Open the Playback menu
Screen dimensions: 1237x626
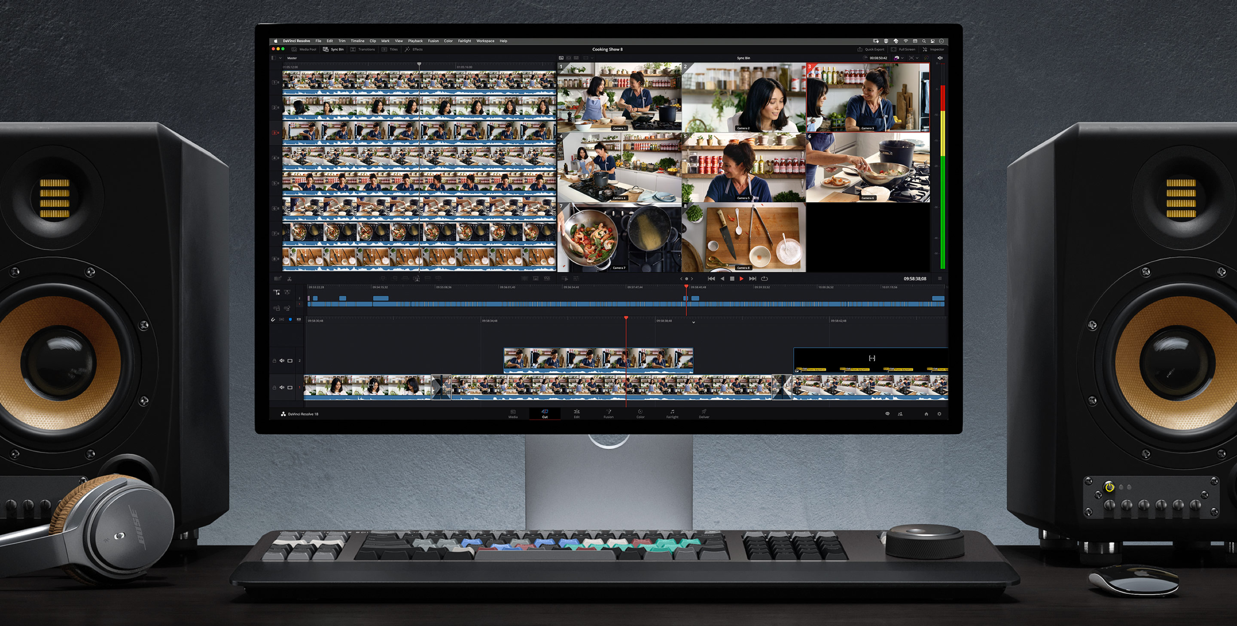[x=415, y=41]
